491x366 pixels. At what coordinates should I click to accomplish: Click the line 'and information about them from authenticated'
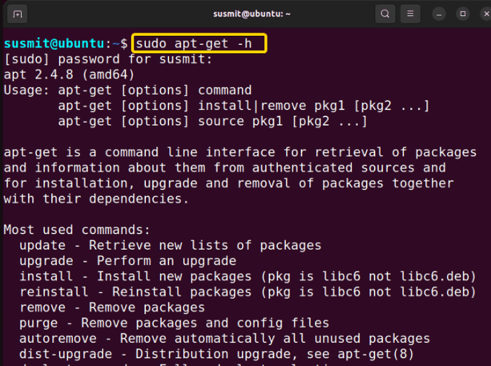pyautogui.click(x=225, y=168)
